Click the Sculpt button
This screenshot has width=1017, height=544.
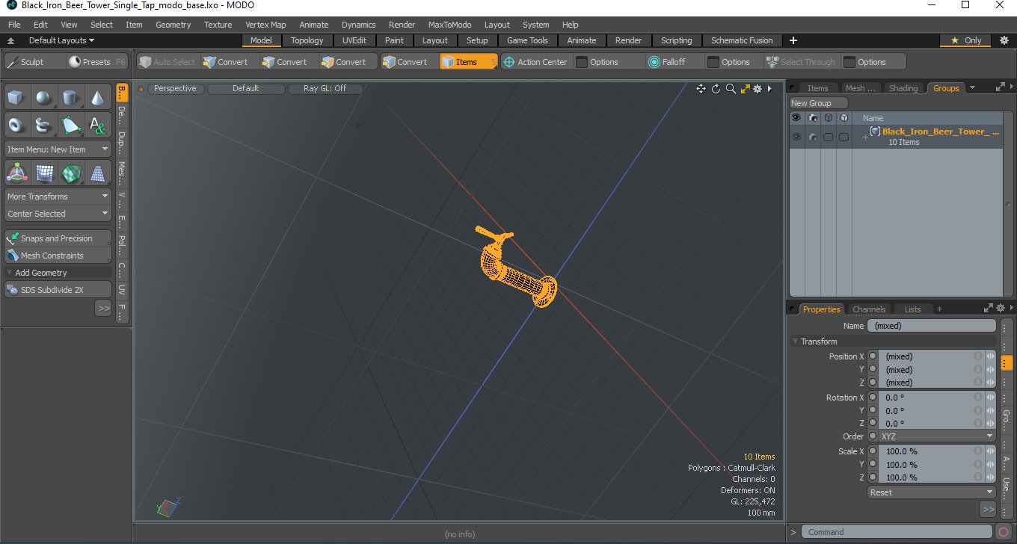coord(34,62)
